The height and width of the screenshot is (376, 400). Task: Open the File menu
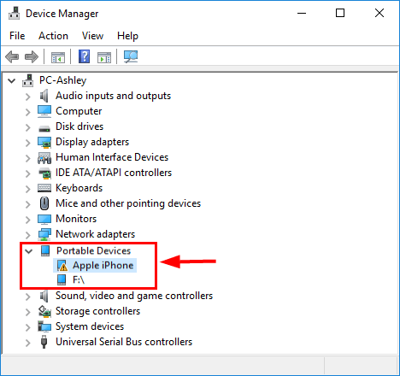click(x=17, y=36)
